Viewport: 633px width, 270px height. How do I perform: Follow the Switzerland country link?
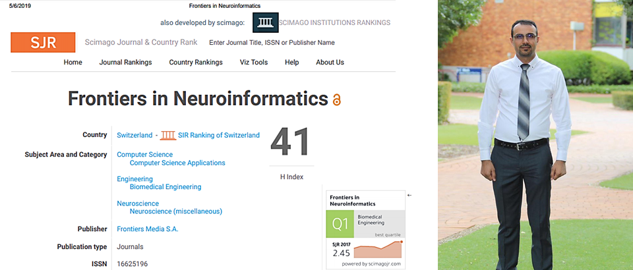pyautogui.click(x=134, y=135)
